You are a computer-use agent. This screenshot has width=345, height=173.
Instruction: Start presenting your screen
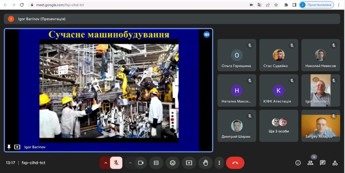coord(189,163)
